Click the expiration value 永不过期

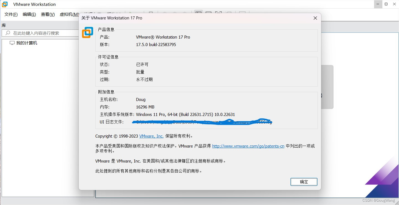pyautogui.click(x=144, y=80)
